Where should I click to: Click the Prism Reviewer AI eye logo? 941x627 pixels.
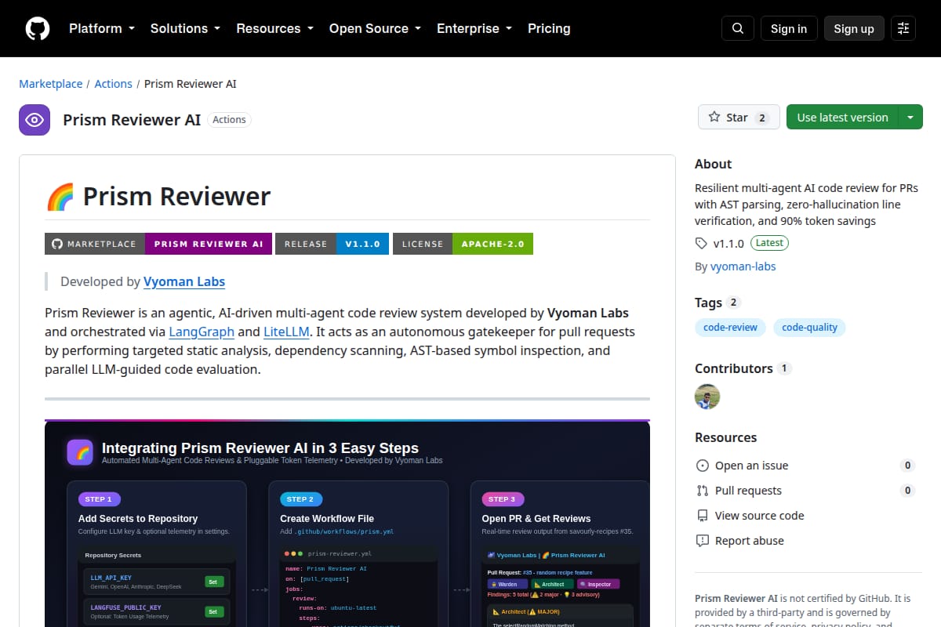[x=35, y=120]
